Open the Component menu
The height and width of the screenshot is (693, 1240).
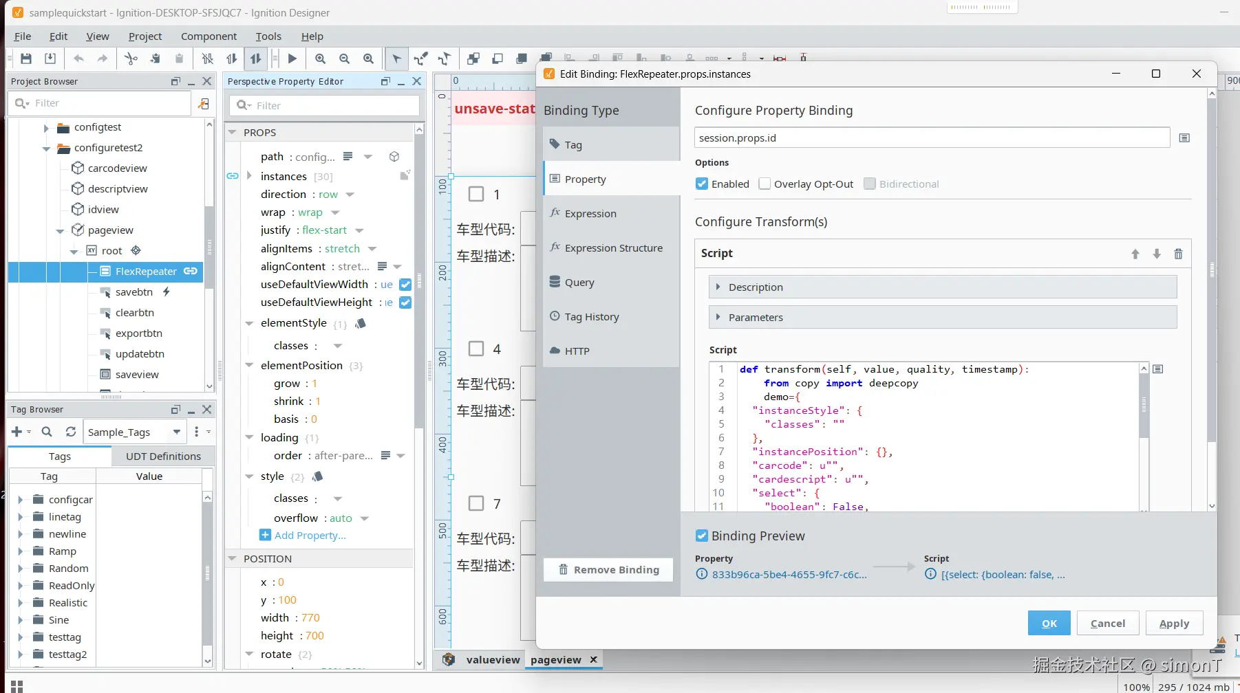(209, 36)
